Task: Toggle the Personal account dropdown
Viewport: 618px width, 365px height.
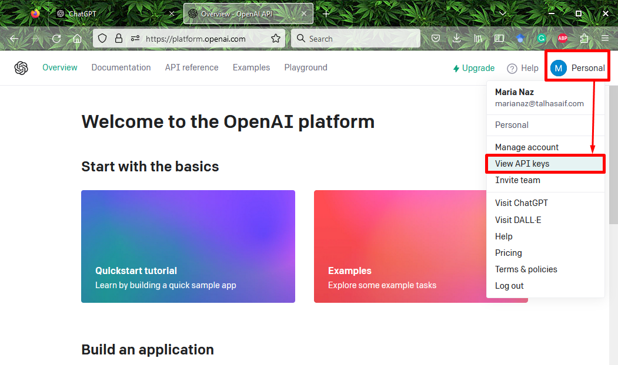Action: click(577, 68)
